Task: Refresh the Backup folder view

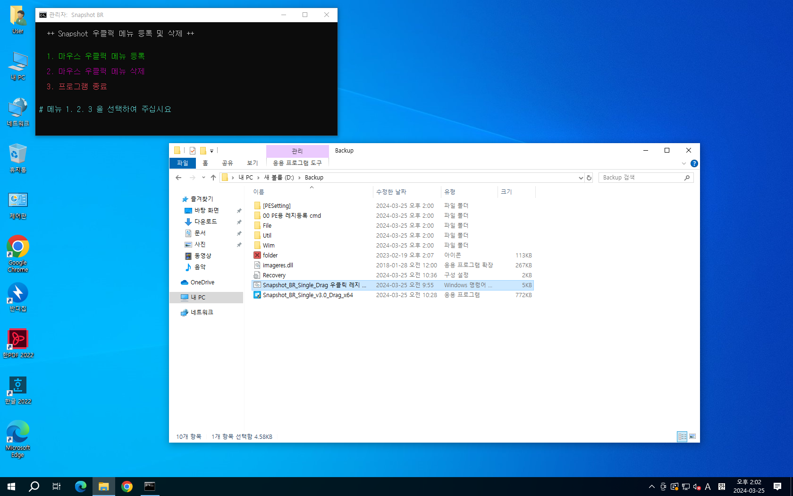Action: [589, 178]
